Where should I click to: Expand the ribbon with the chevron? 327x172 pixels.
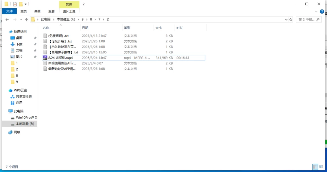tap(316, 12)
